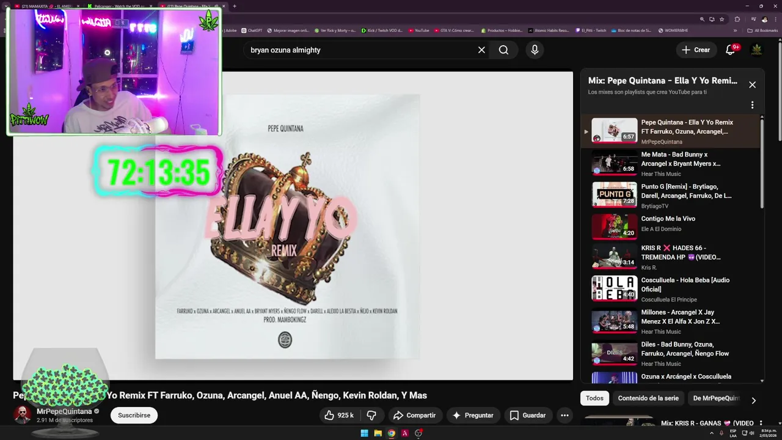
Task: Open taskbar volume control
Action: (x=751, y=433)
